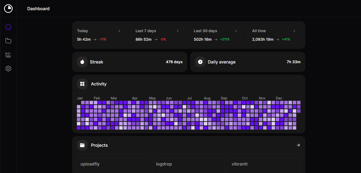Click the Projects section folder icon
Viewport: 361px width, 173px height.
82,145
